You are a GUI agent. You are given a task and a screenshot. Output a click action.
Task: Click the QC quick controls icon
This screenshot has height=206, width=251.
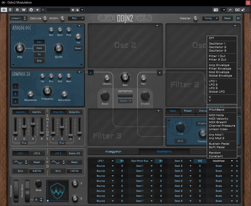[237, 10]
